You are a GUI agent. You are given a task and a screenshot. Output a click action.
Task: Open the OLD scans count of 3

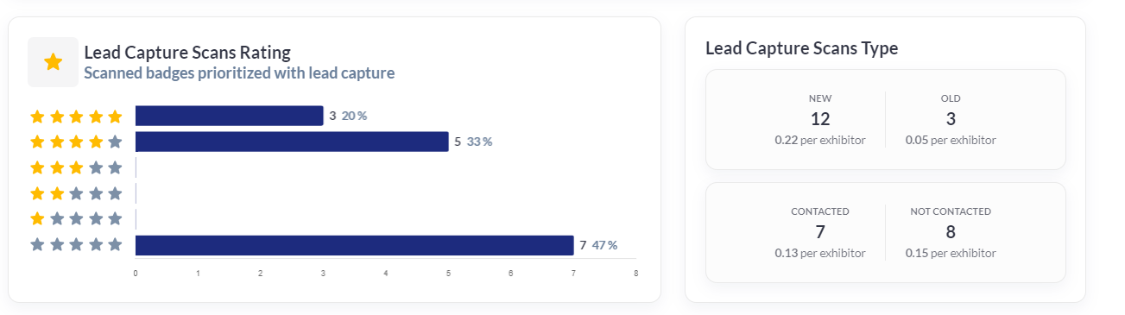pyautogui.click(x=951, y=119)
